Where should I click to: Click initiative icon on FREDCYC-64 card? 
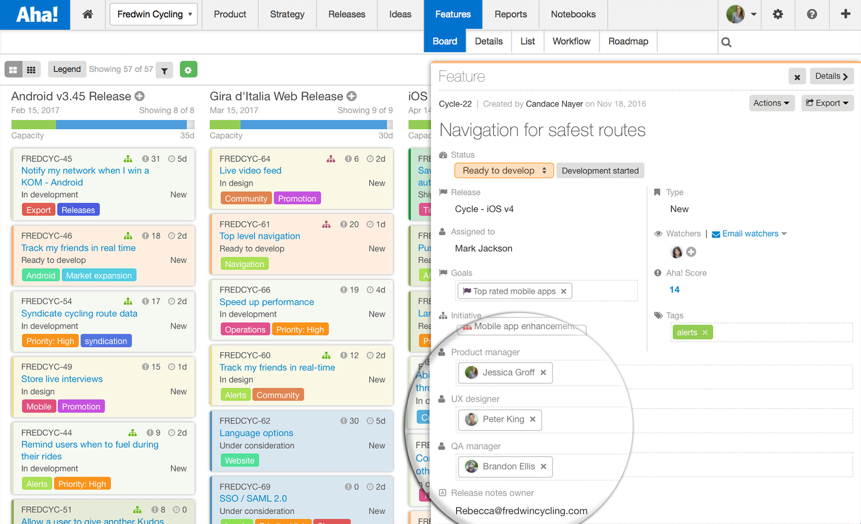click(331, 159)
